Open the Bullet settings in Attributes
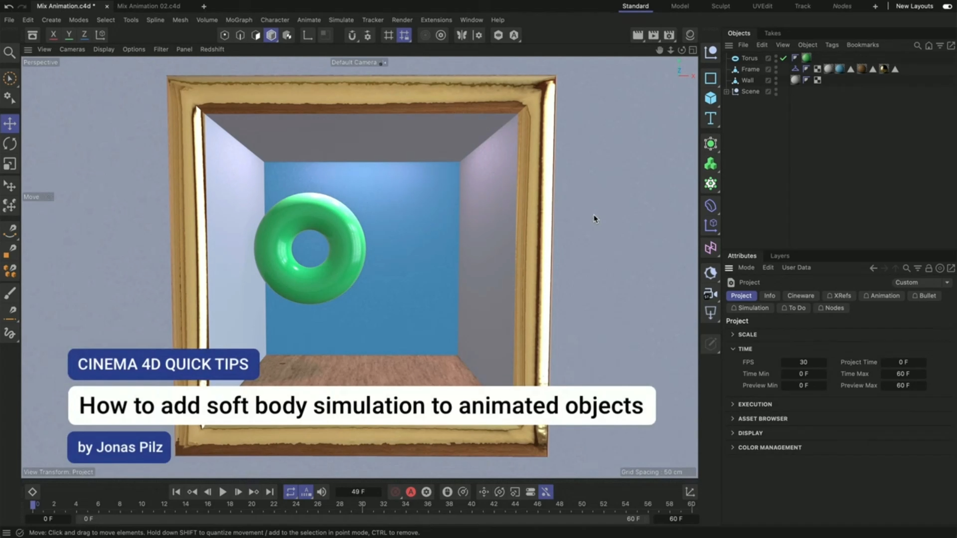The height and width of the screenshot is (538, 957). [x=925, y=295]
